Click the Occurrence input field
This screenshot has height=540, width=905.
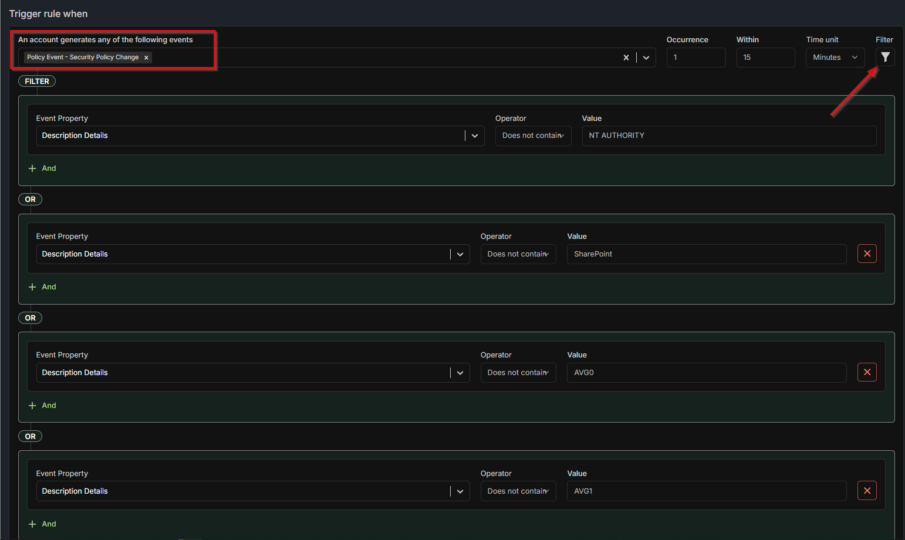695,58
